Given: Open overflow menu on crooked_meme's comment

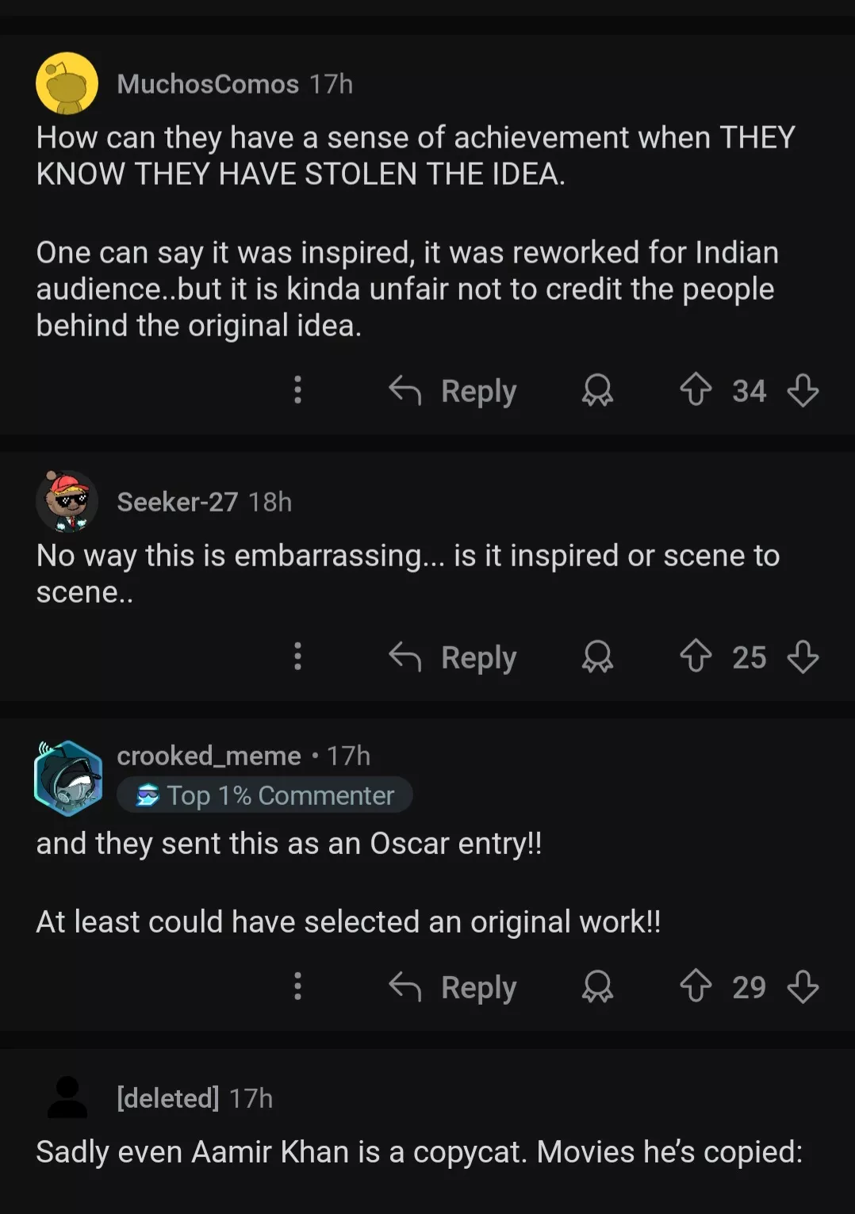Looking at the screenshot, I should pos(297,986).
